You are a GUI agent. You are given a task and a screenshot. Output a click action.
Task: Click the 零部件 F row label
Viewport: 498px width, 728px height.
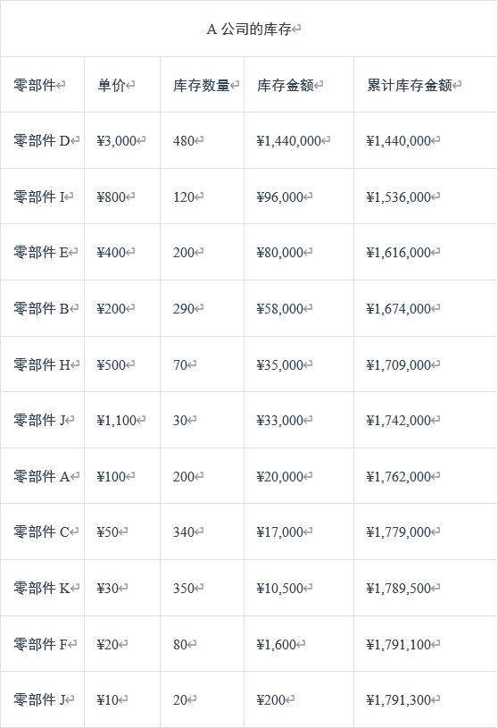click(41, 644)
